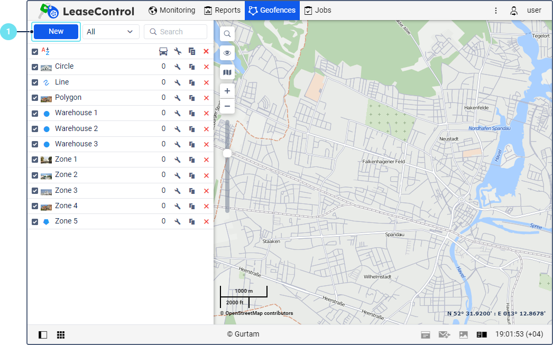
Task: Toggle visible layers eye button on map
Action: pyautogui.click(x=227, y=53)
